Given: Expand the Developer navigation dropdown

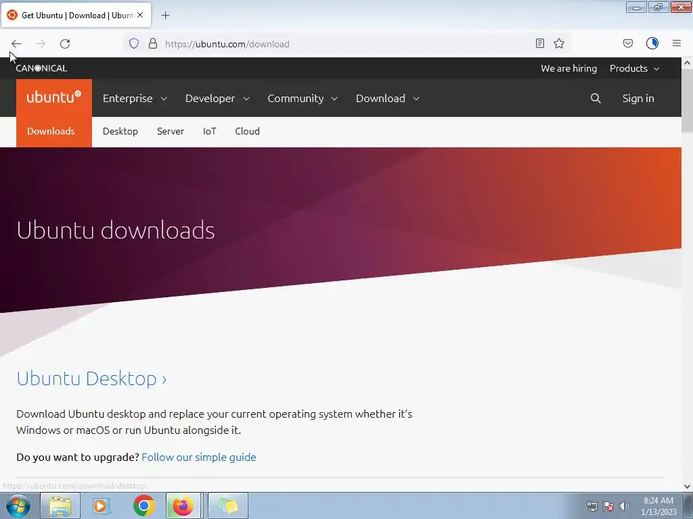Looking at the screenshot, I should click(x=217, y=99).
